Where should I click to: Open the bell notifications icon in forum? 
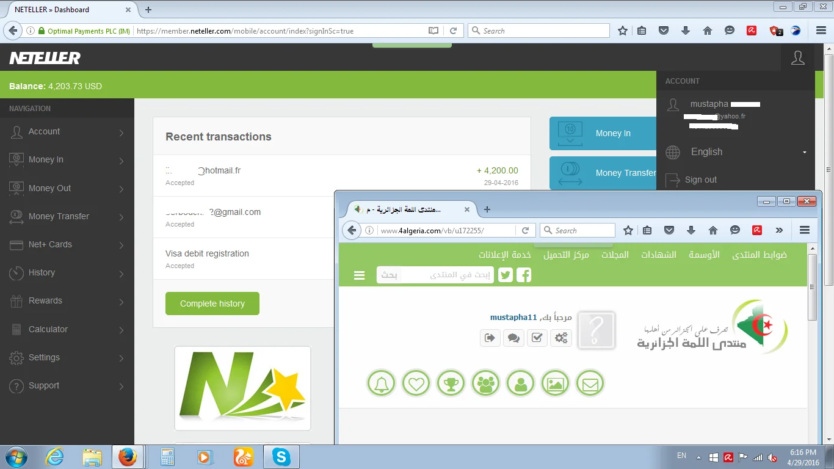382,384
